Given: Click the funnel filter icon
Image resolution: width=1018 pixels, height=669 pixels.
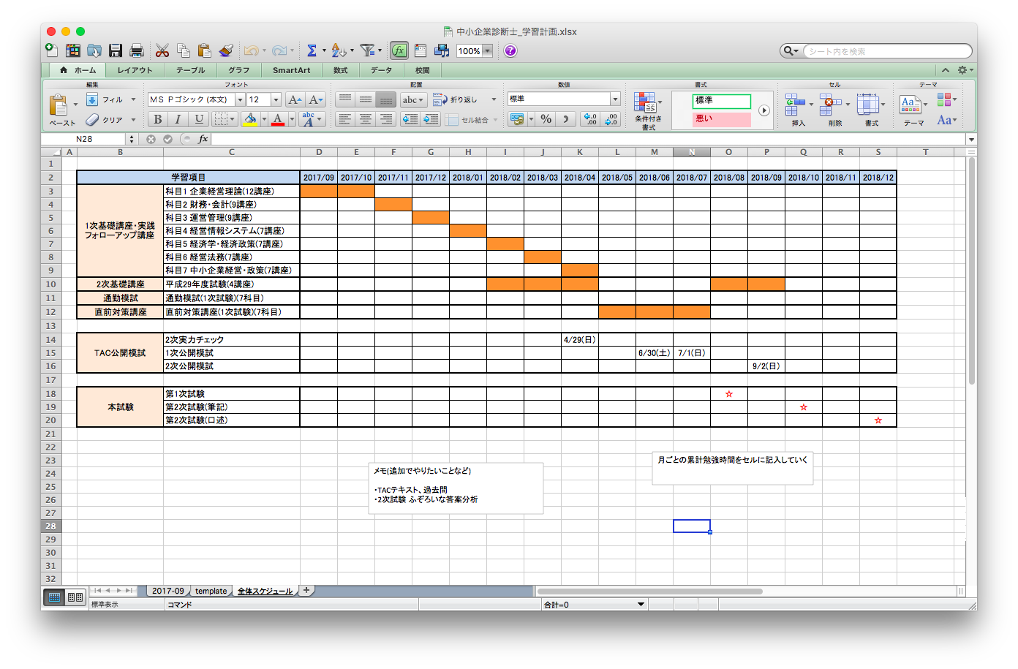Looking at the screenshot, I should [367, 50].
